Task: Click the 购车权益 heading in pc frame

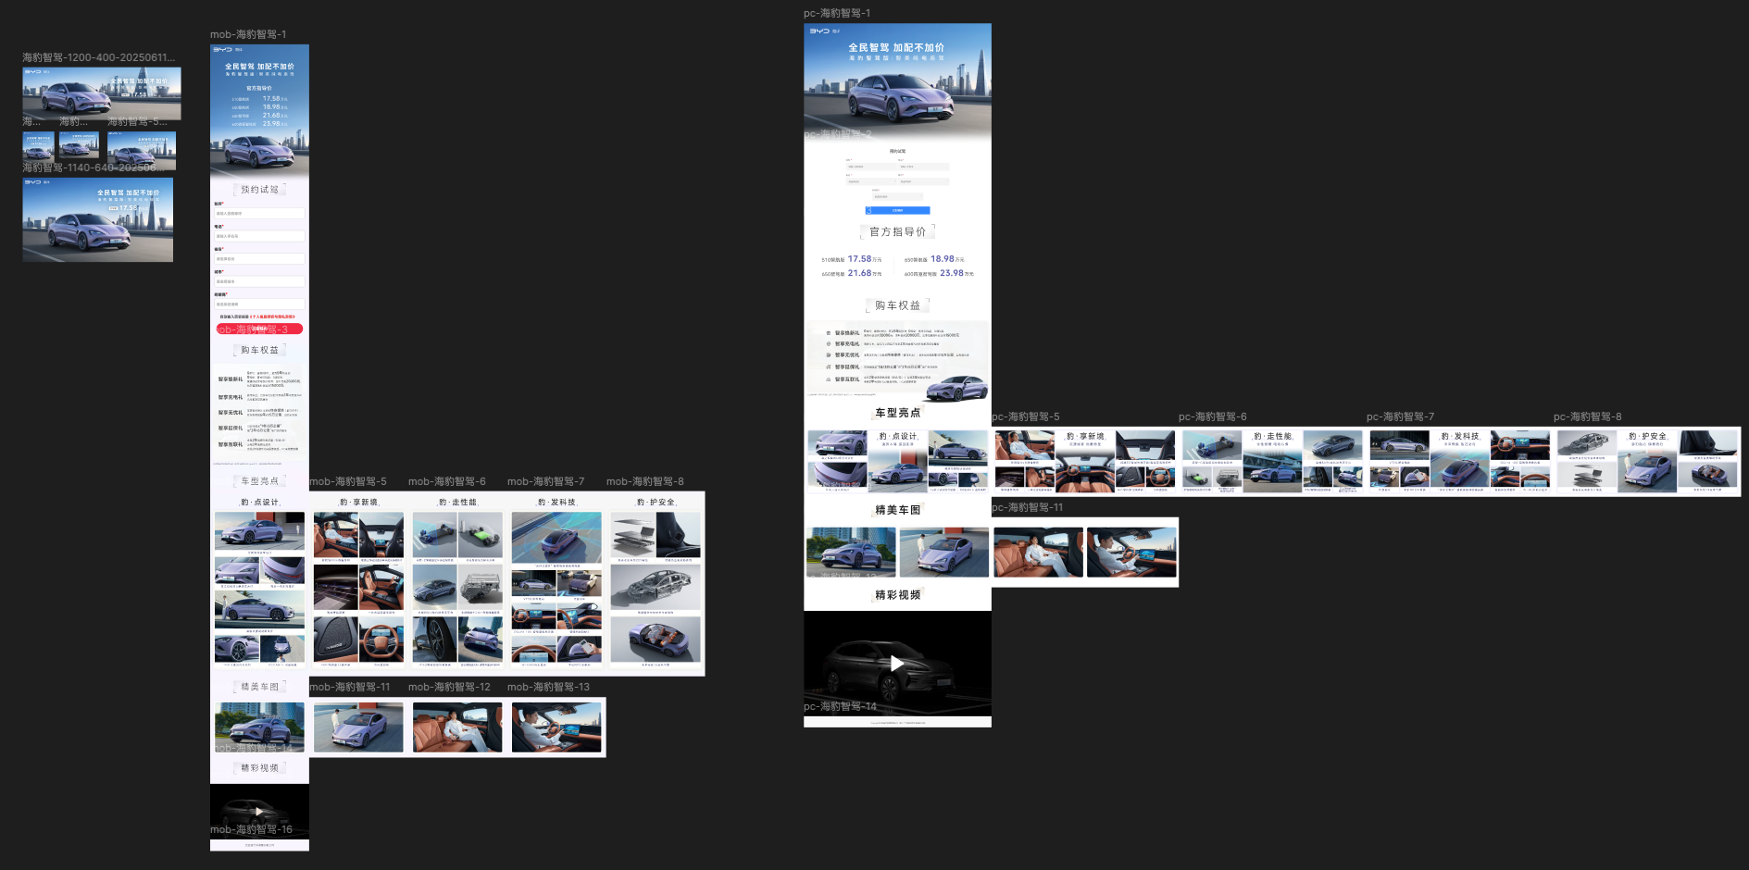Action: point(897,305)
